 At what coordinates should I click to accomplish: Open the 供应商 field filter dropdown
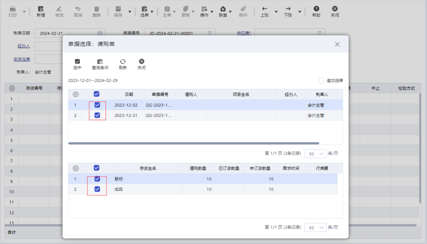click(319, 33)
